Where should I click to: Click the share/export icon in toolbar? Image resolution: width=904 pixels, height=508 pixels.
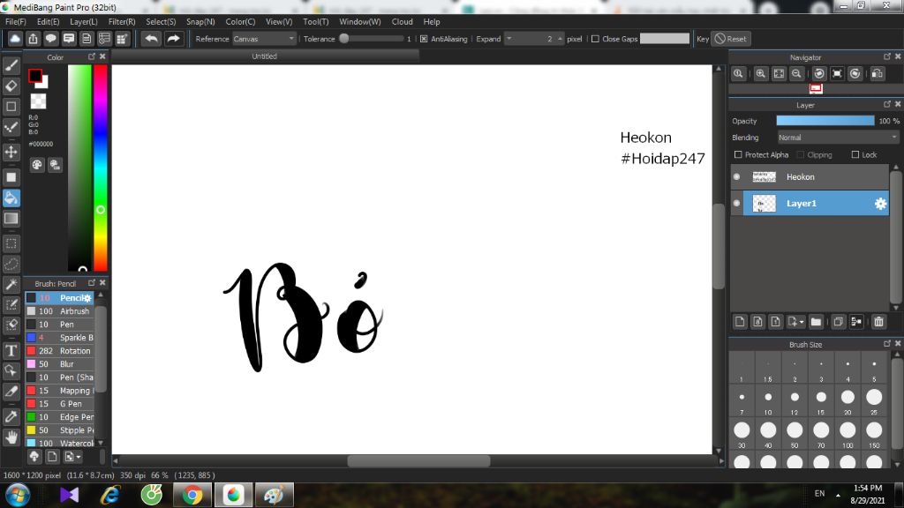(x=33, y=39)
